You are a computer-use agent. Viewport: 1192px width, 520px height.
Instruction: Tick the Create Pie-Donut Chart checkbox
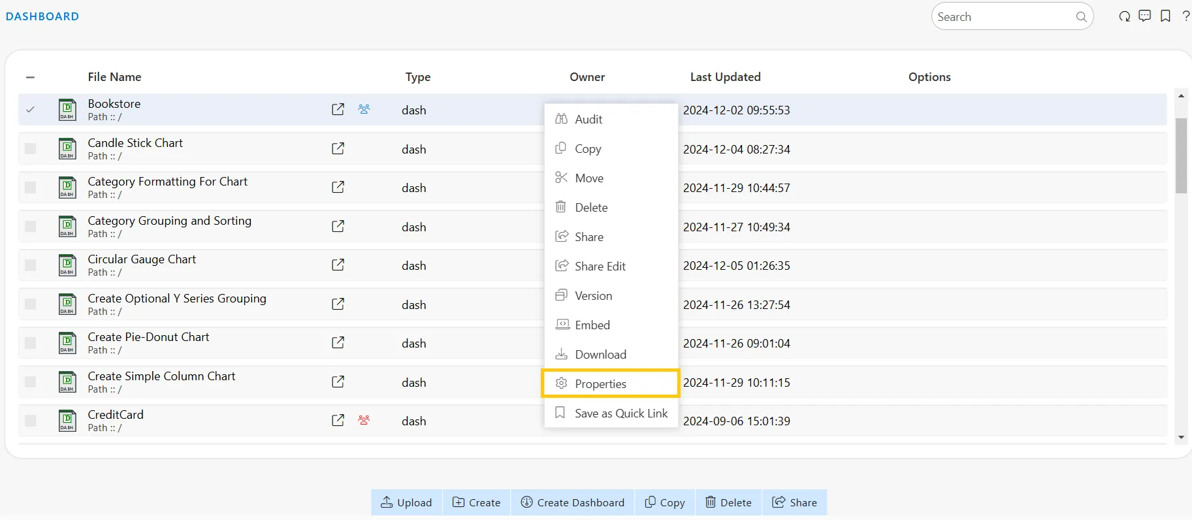tap(30, 343)
